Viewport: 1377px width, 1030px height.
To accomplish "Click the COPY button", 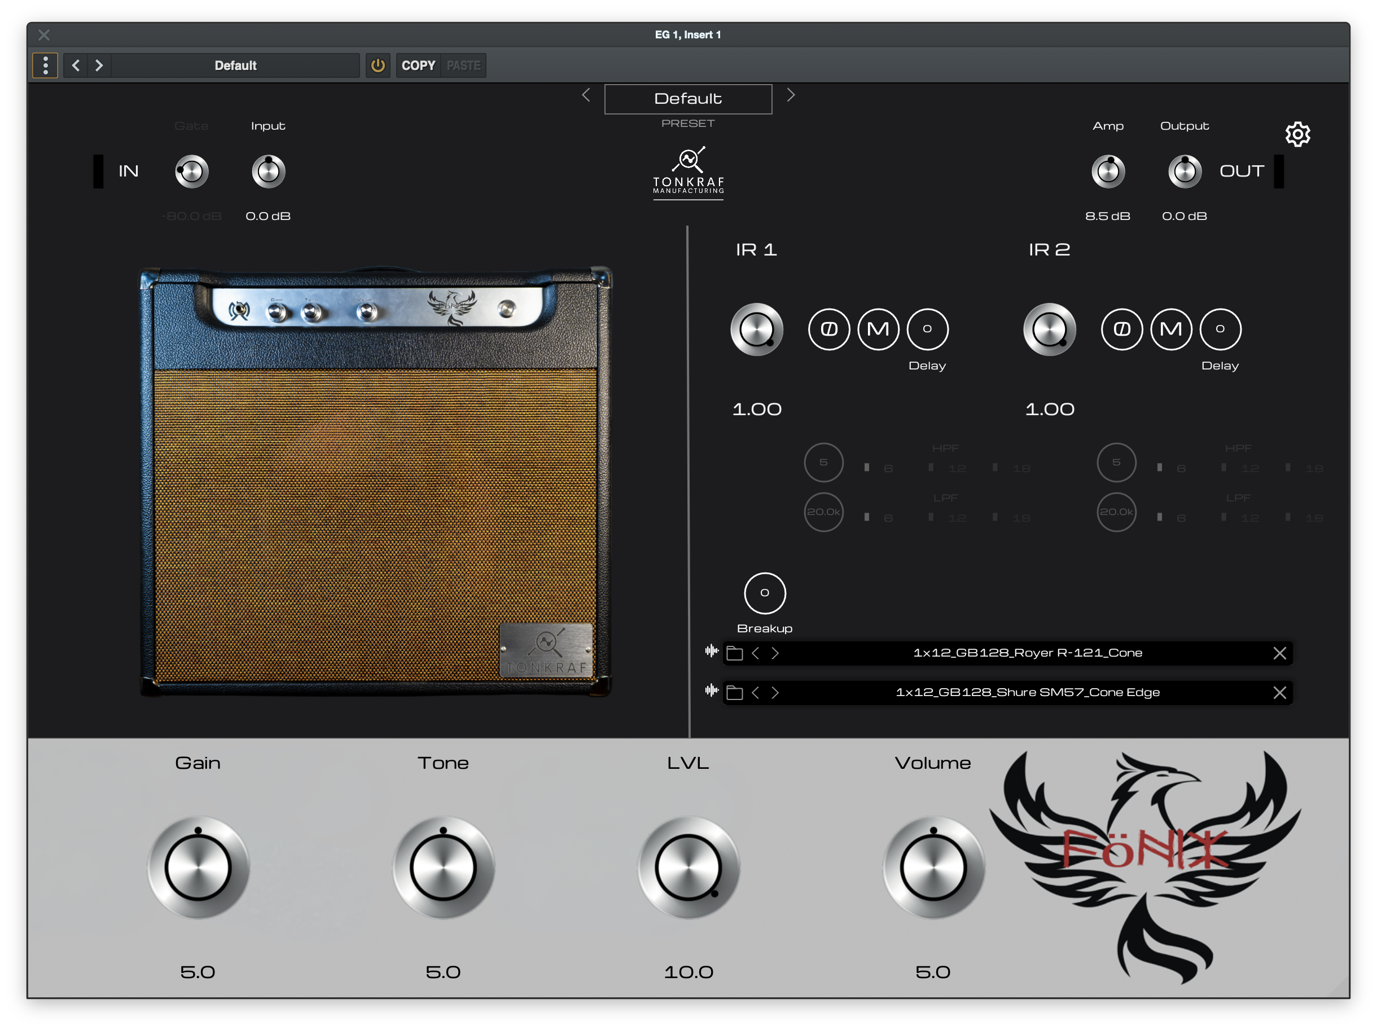I will [x=418, y=65].
